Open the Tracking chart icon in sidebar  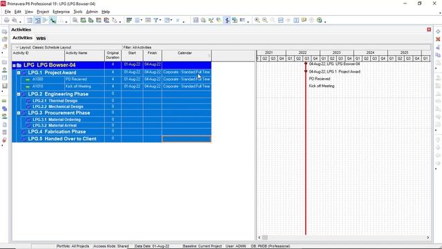pos(5,86)
